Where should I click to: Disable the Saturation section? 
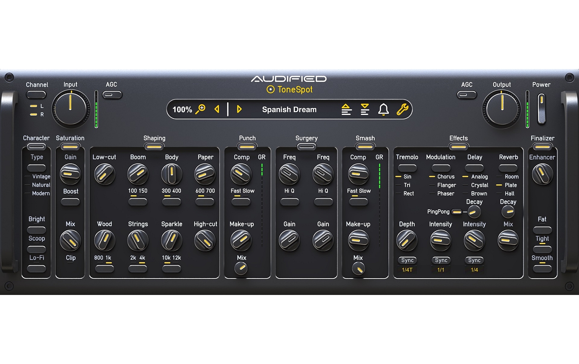point(70,147)
